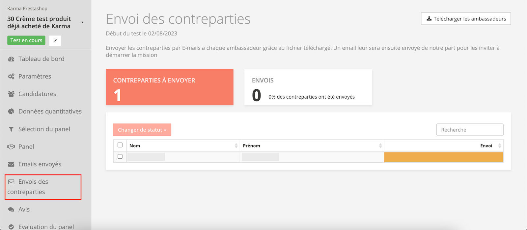Tick the select-all checkbox in table header

click(120, 145)
